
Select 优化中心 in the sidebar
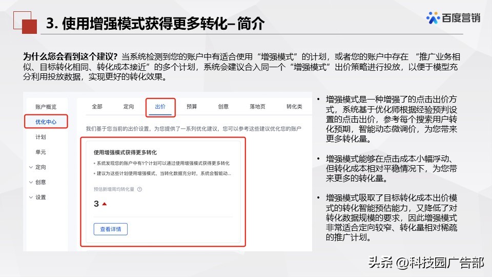[46, 122]
